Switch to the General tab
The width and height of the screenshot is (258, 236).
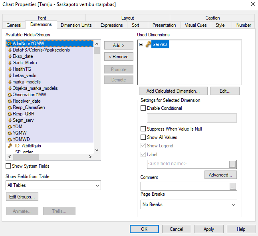pyautogui.click(x=14, y=25)
